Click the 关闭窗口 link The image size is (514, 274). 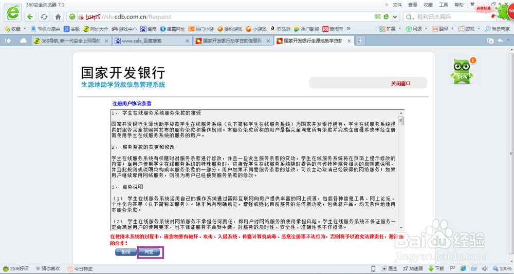(400, 84)
